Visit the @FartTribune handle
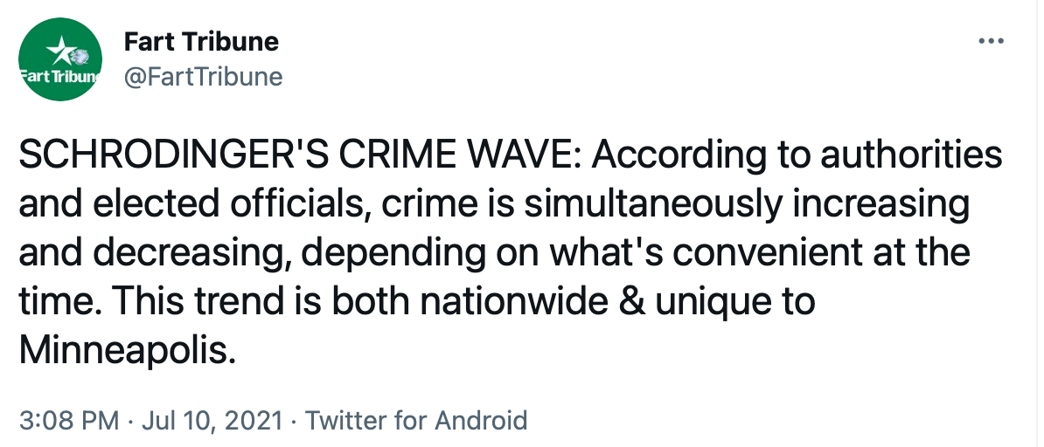The image size is (1044, 447). click(204, 77)
